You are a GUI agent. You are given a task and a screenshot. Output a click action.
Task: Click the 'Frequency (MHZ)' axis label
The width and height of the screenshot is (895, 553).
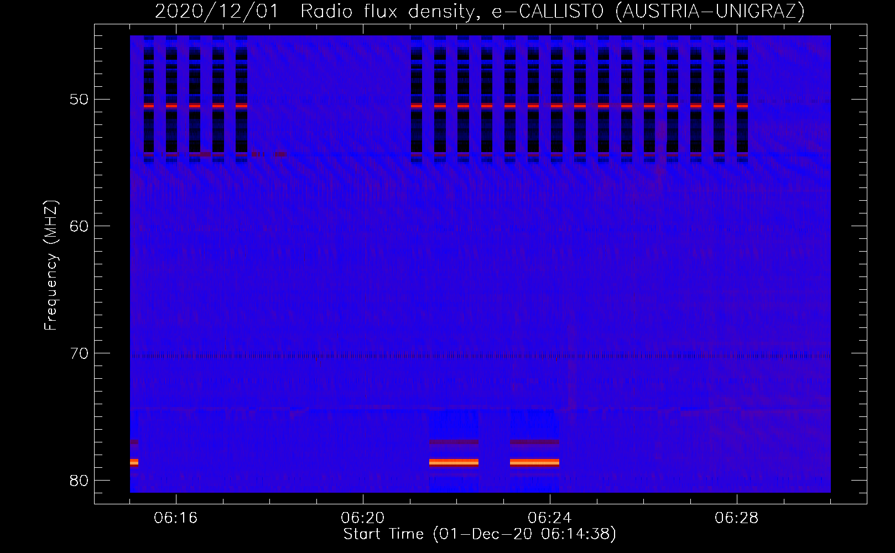click(51, 265)
